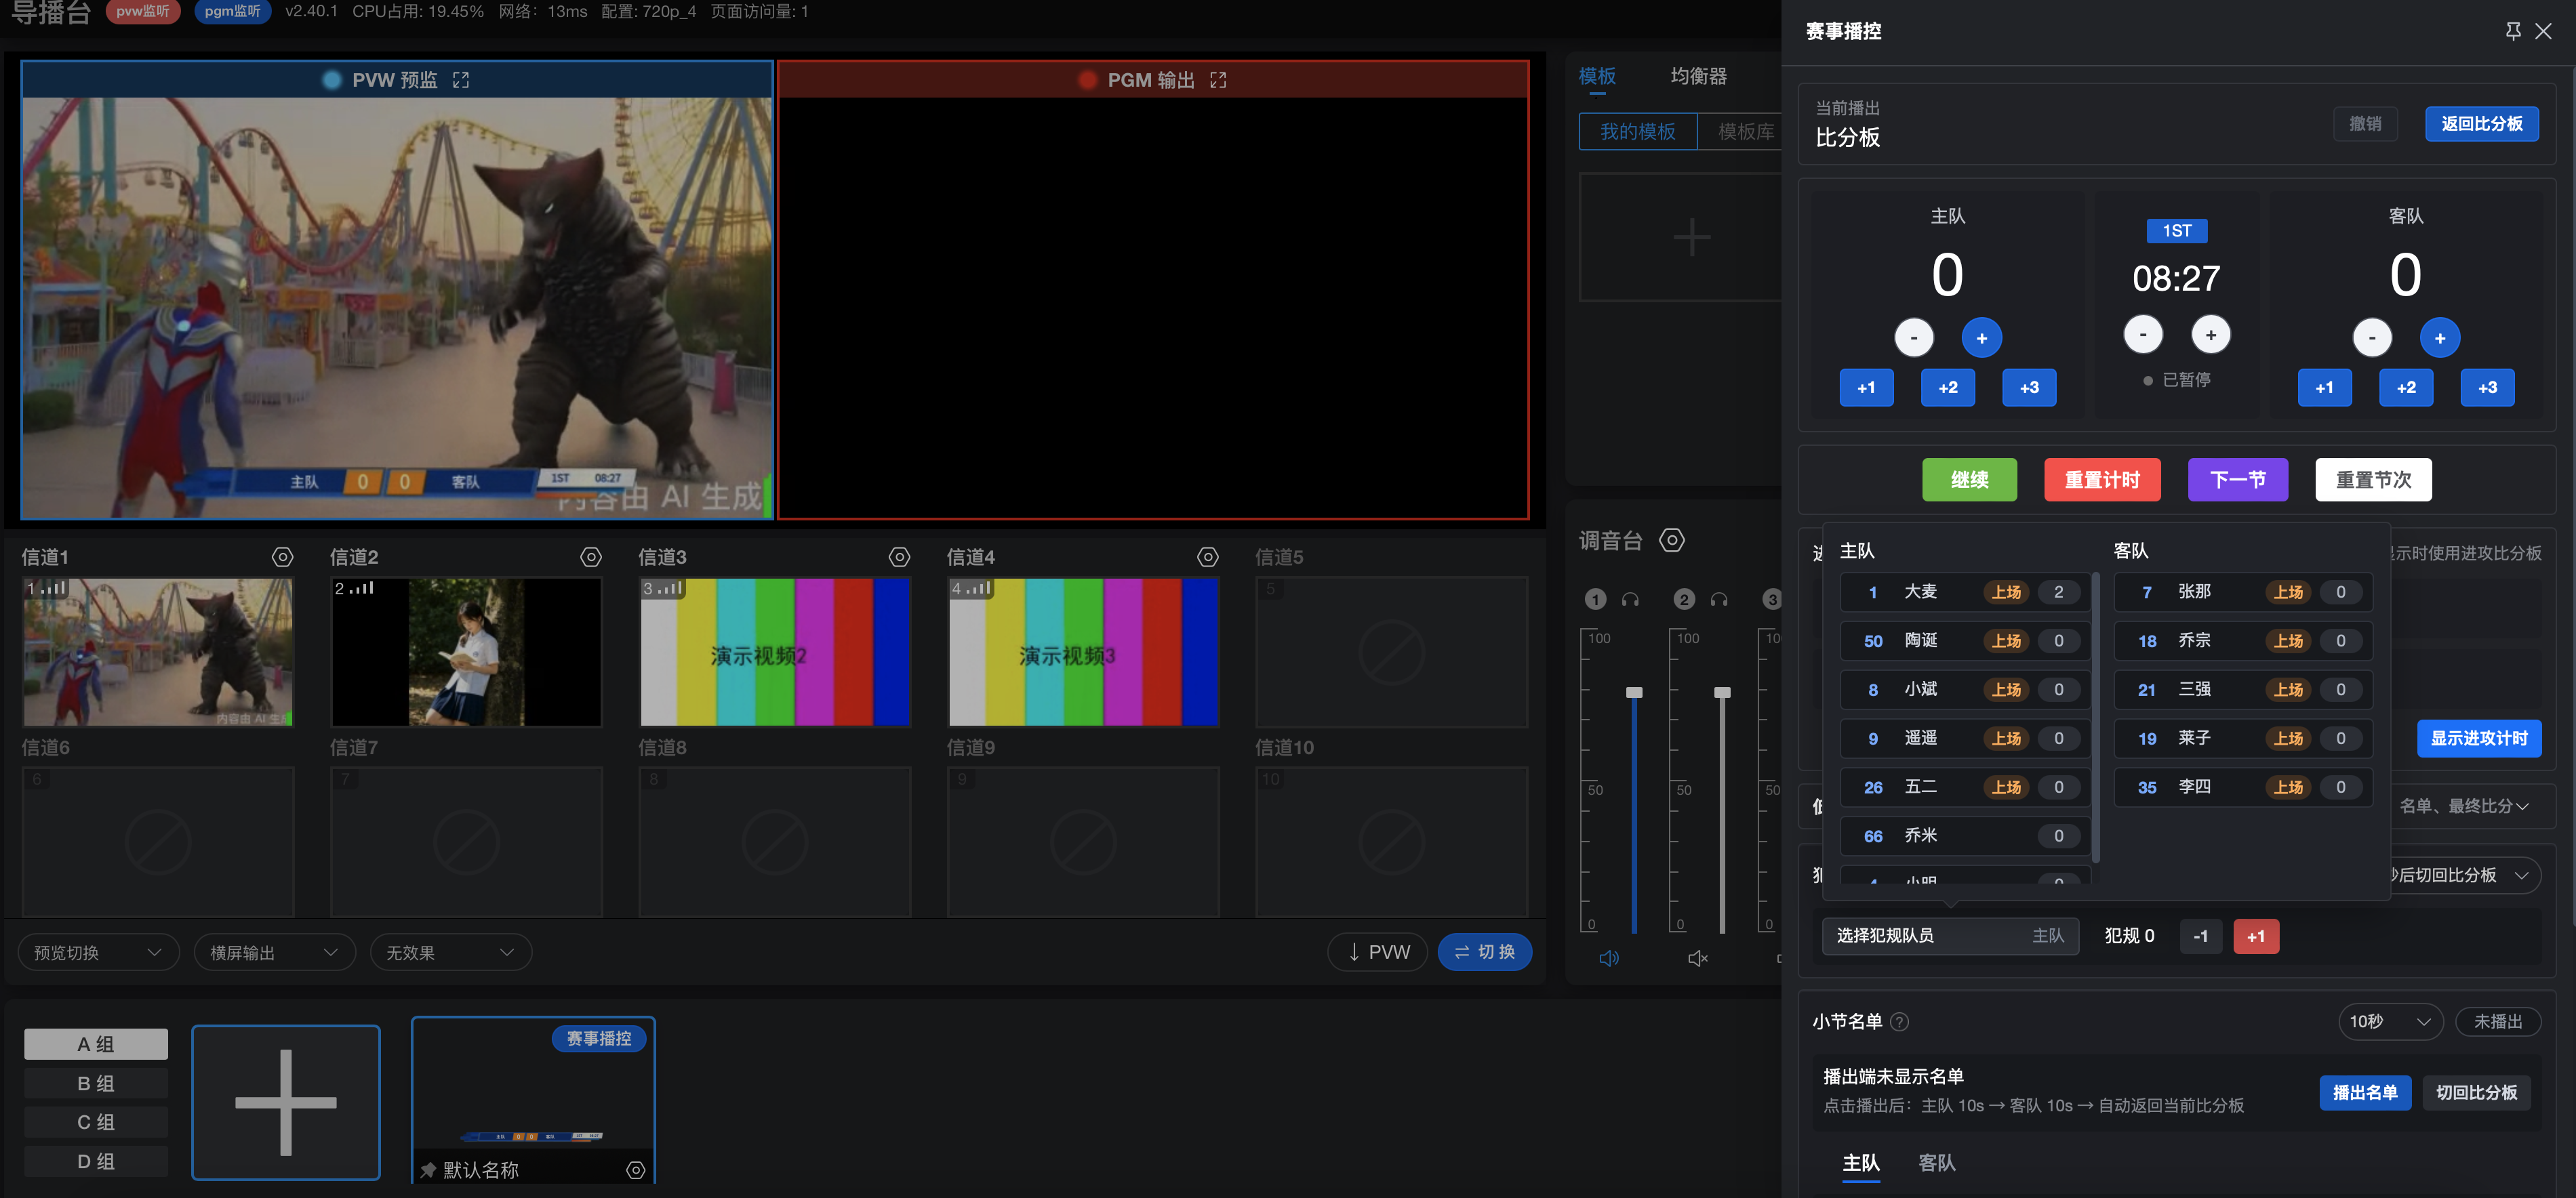
Task: Open the 选择犯规队员 selector
Action: (x=1950, y=936)
